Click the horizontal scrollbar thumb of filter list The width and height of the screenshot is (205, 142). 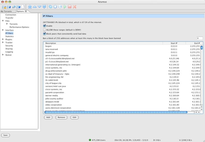[x=116, y=112]
